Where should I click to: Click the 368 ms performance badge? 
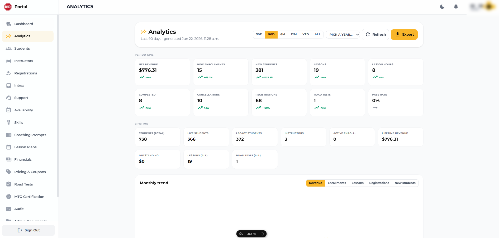coord(251,234)
